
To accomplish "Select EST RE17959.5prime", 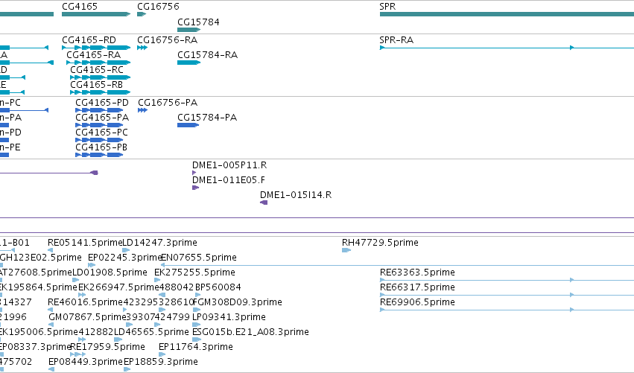I will pos(107,348).
